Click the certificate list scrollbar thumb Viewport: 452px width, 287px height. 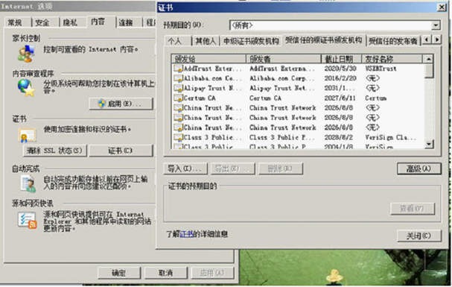[x=429, y=71]
